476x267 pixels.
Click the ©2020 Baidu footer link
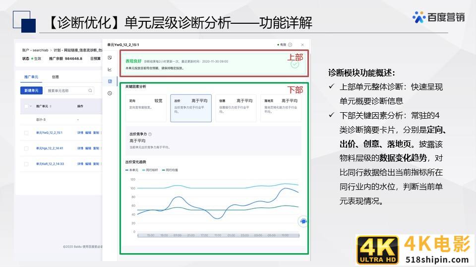point(83,247)
